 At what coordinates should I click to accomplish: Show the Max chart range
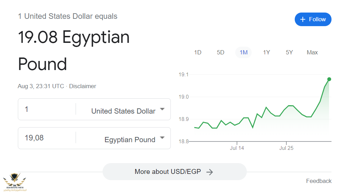click(x=312, y=52)
